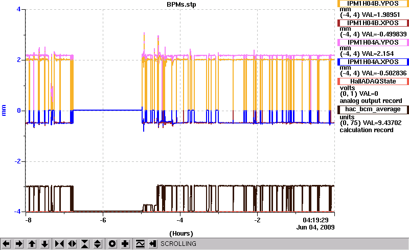Image resolution: width=409 pixels, height=250 pixels.
Task: Click the BPMs.stp plot title
Action: pyautogui.click(x=181, y=5)
